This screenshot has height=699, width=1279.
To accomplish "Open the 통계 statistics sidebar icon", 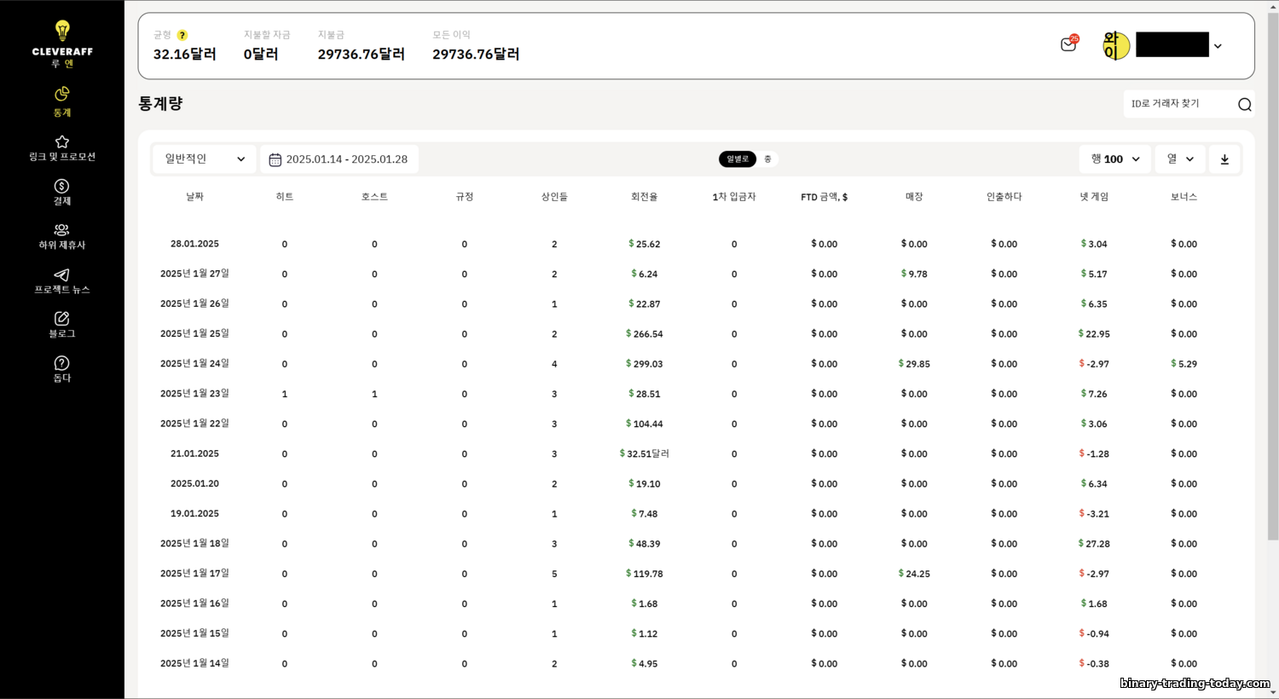I will [62, 94].
